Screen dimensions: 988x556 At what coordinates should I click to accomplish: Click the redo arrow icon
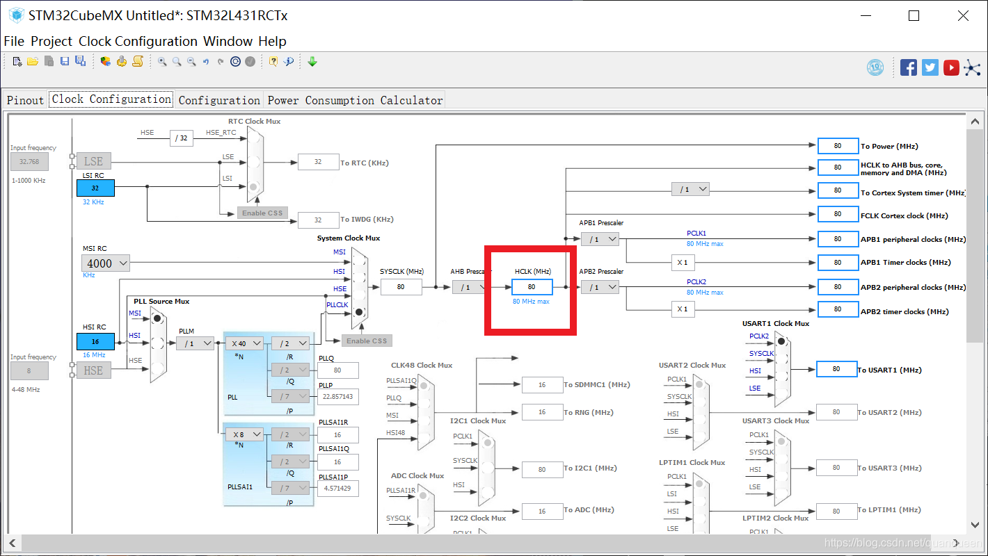click(221, 62)
